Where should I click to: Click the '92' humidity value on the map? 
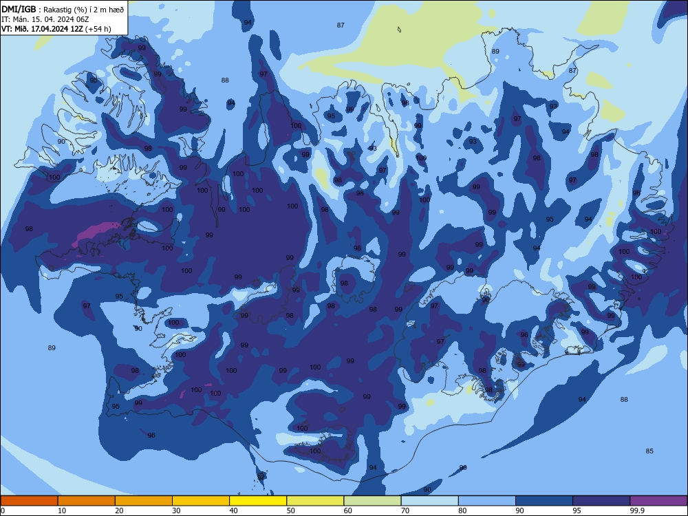click(x=261, y=477)
